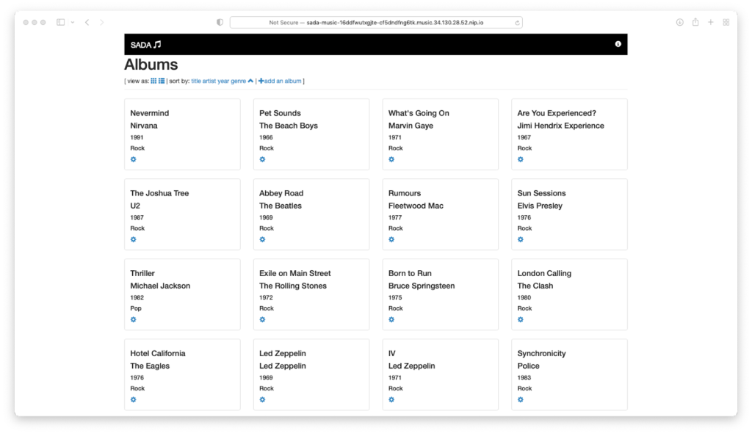Screen dimensions: 752x434
Task: Open the gear settings on the Pet Sounds card
Action: point(262,159)
